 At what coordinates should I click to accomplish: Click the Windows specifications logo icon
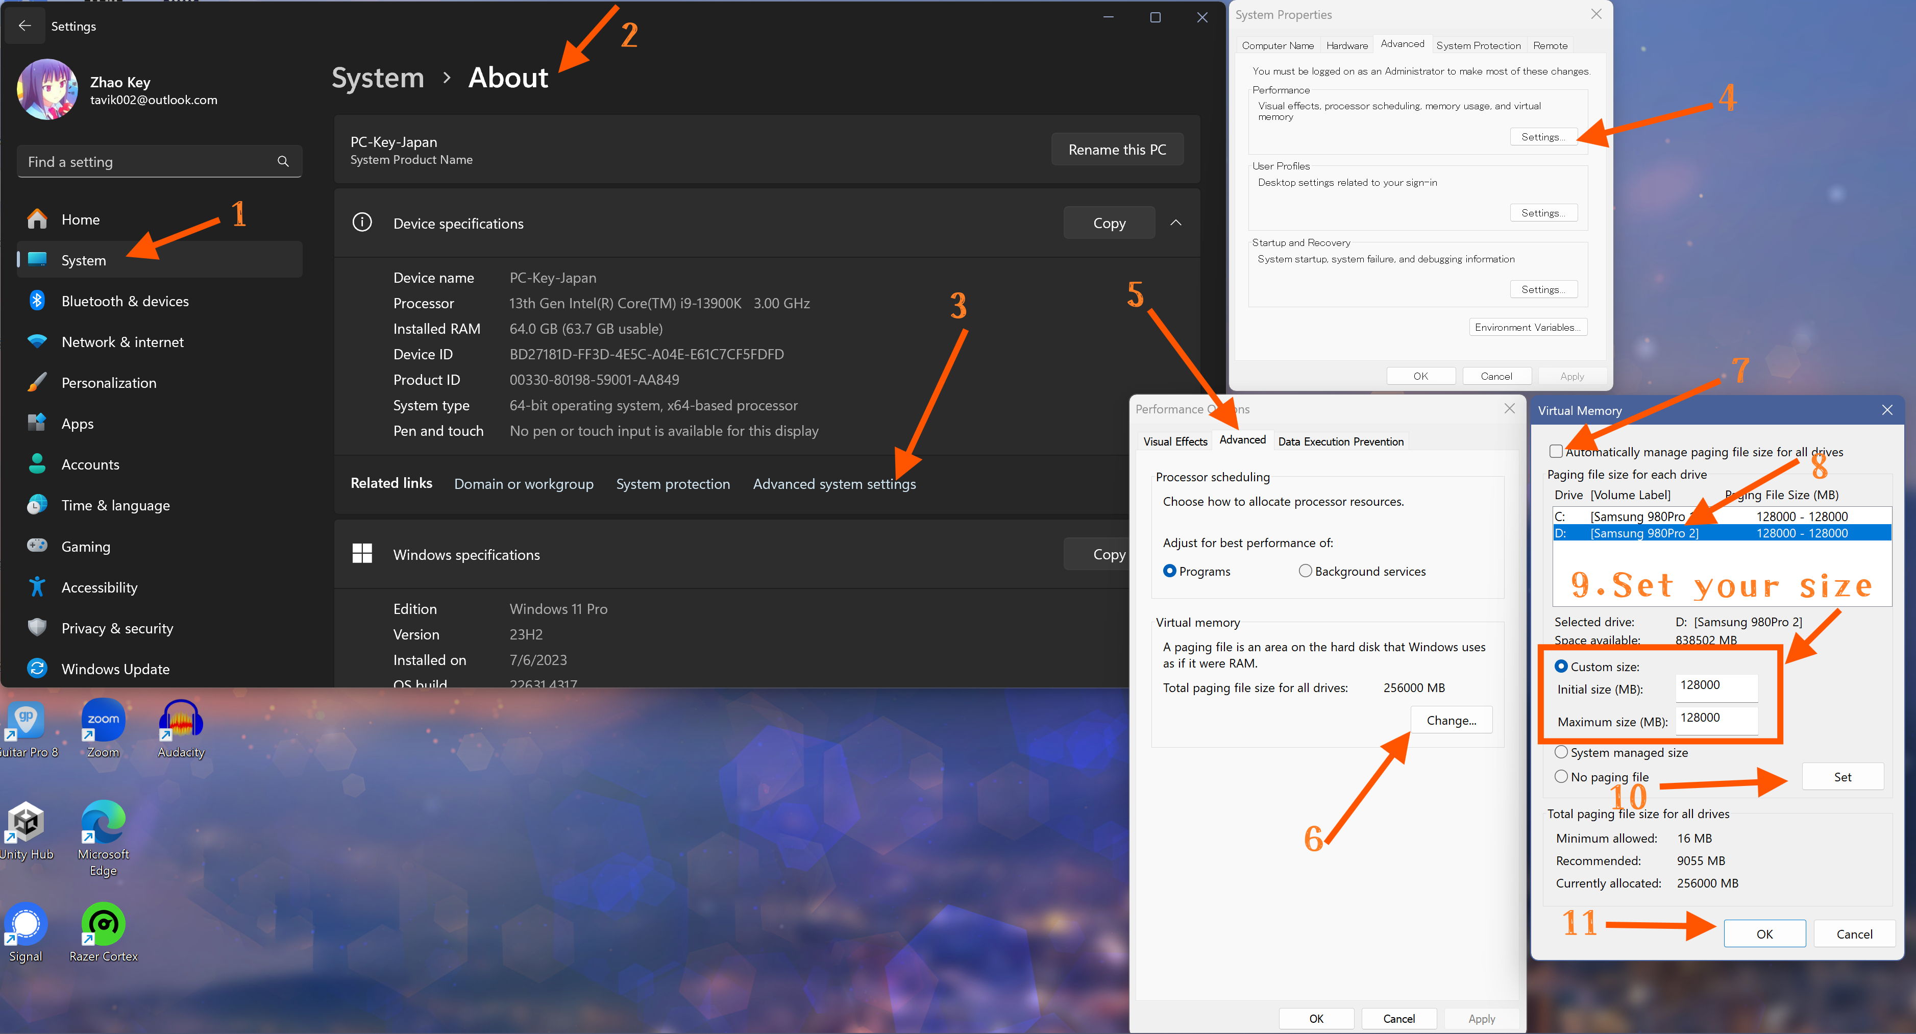(x=362, y=553)
